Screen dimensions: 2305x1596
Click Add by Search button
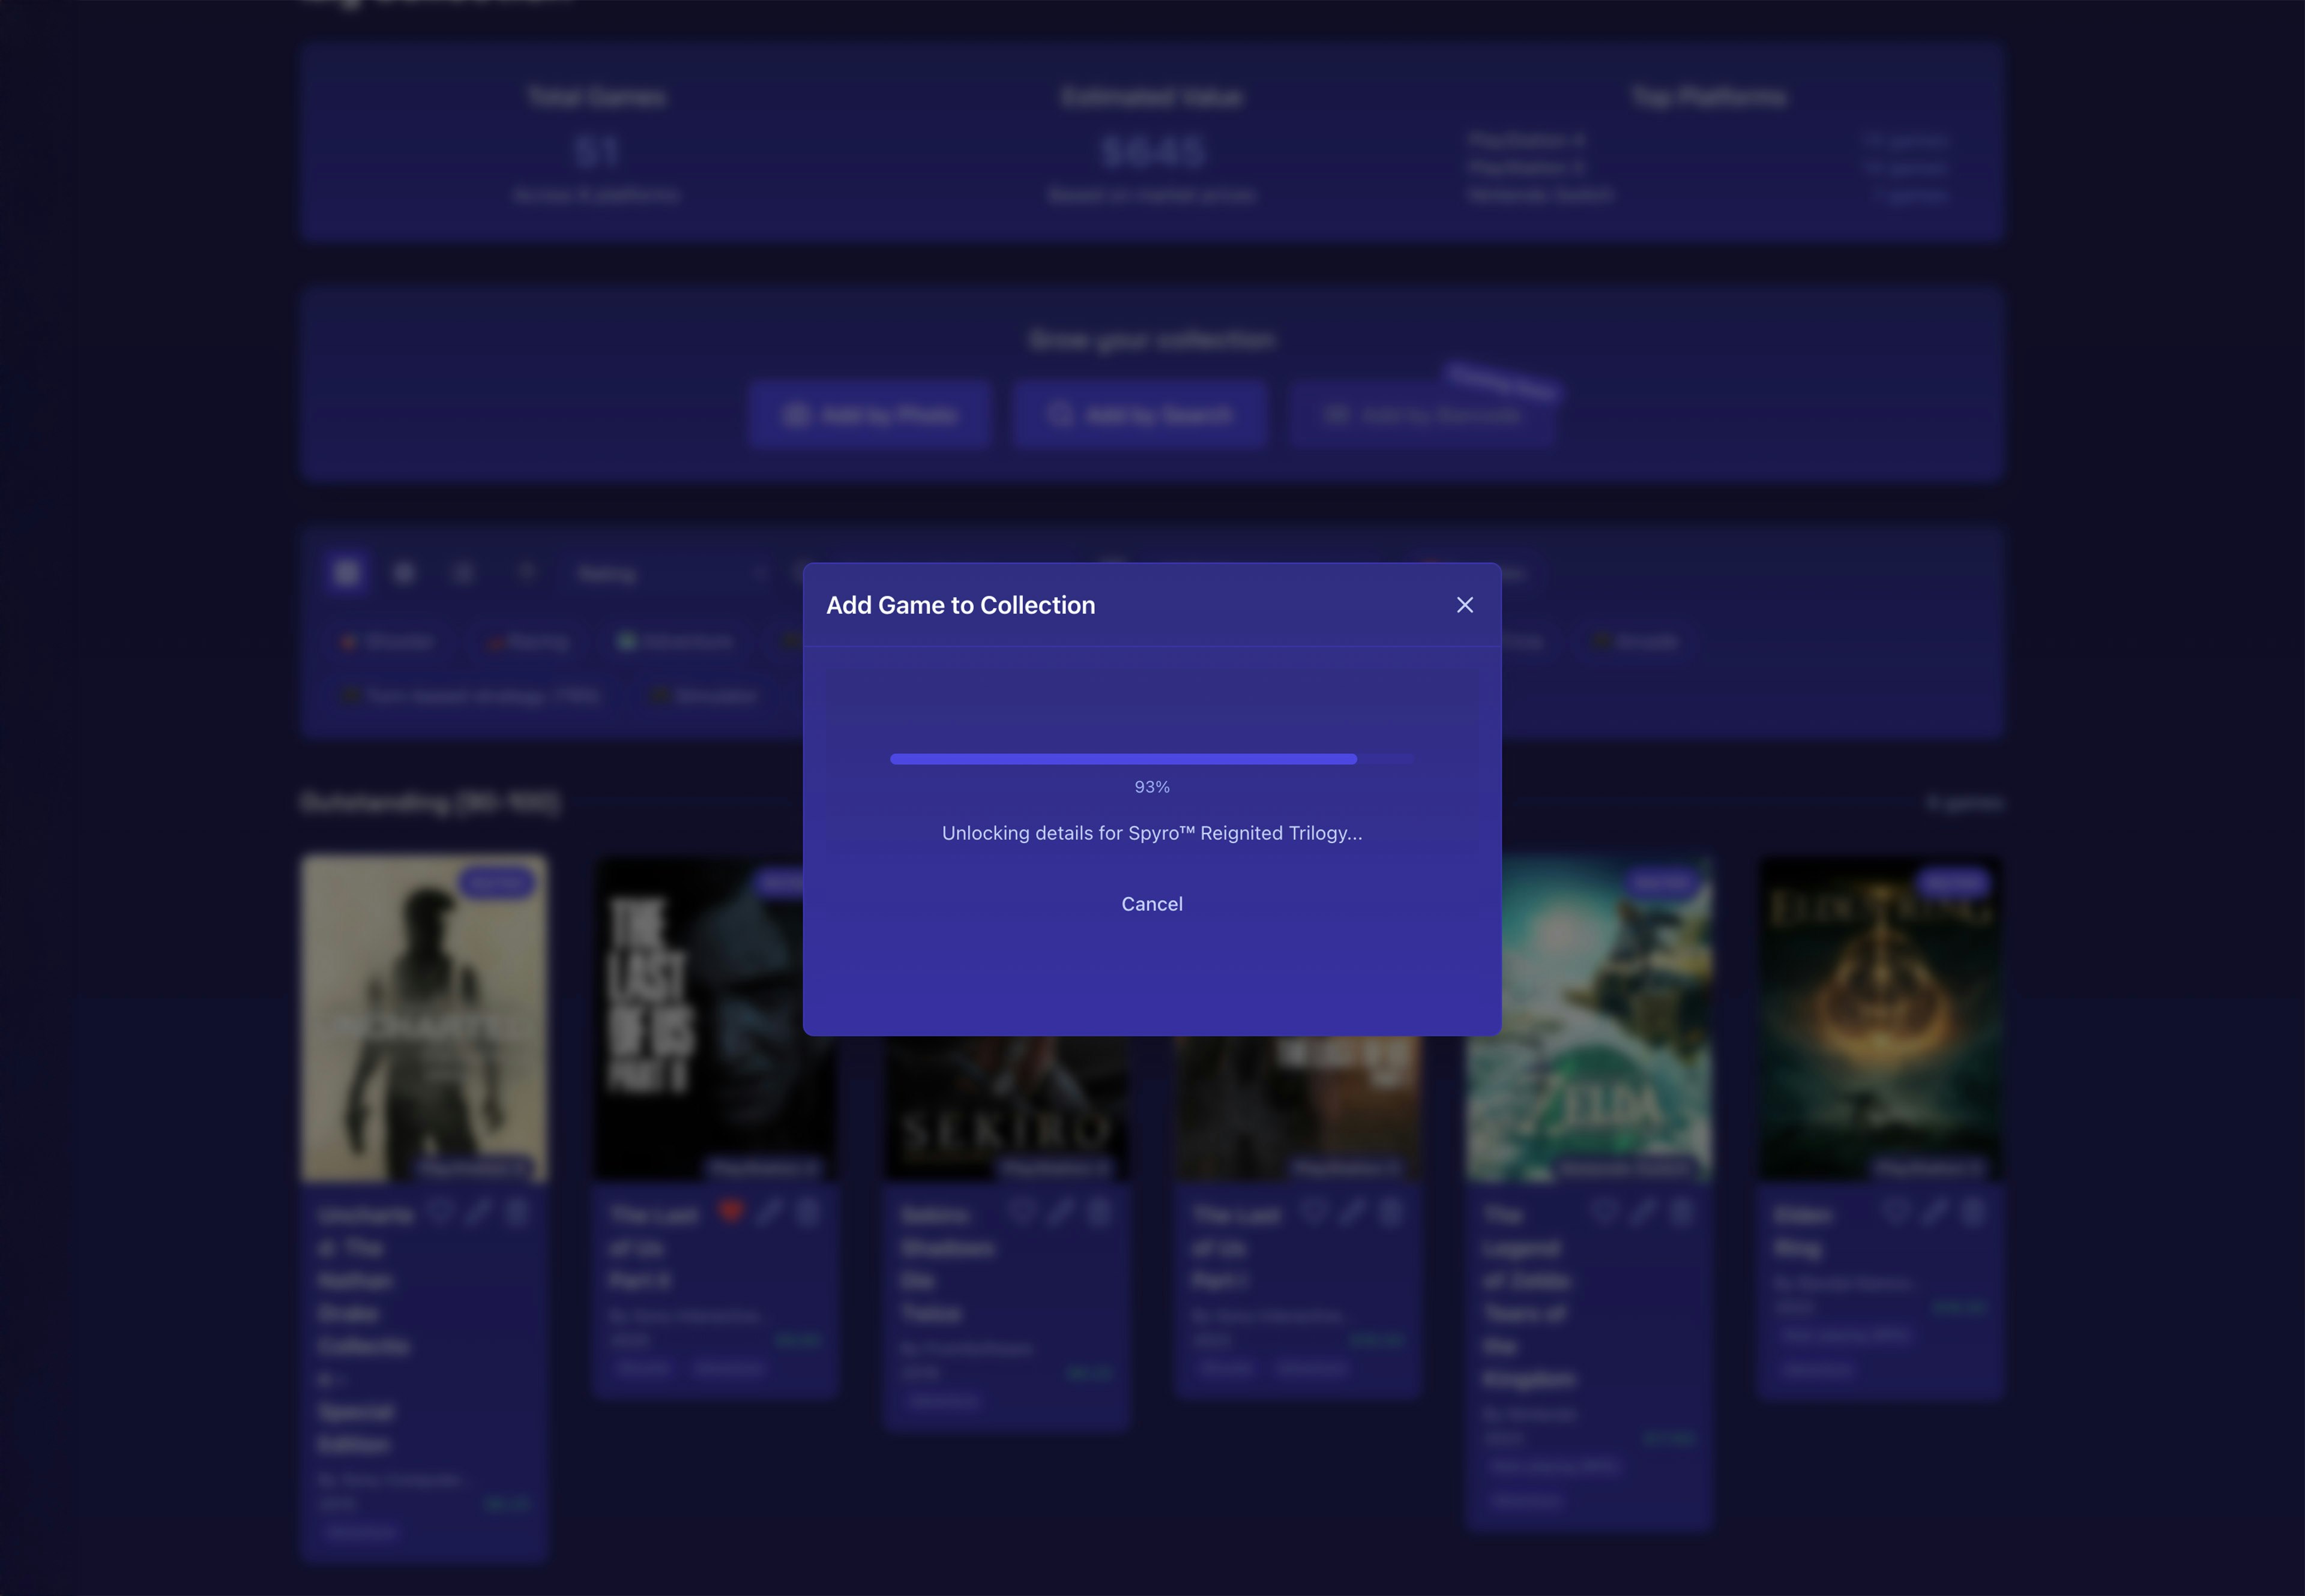click(1139, 415)
